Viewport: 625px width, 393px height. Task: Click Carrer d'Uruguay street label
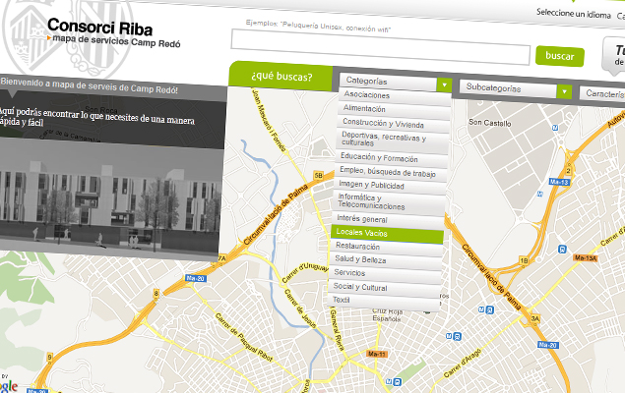304,272
